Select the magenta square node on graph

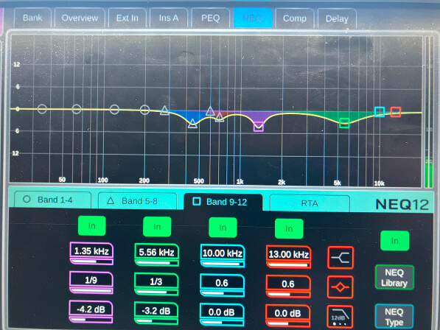coord(259,127)
